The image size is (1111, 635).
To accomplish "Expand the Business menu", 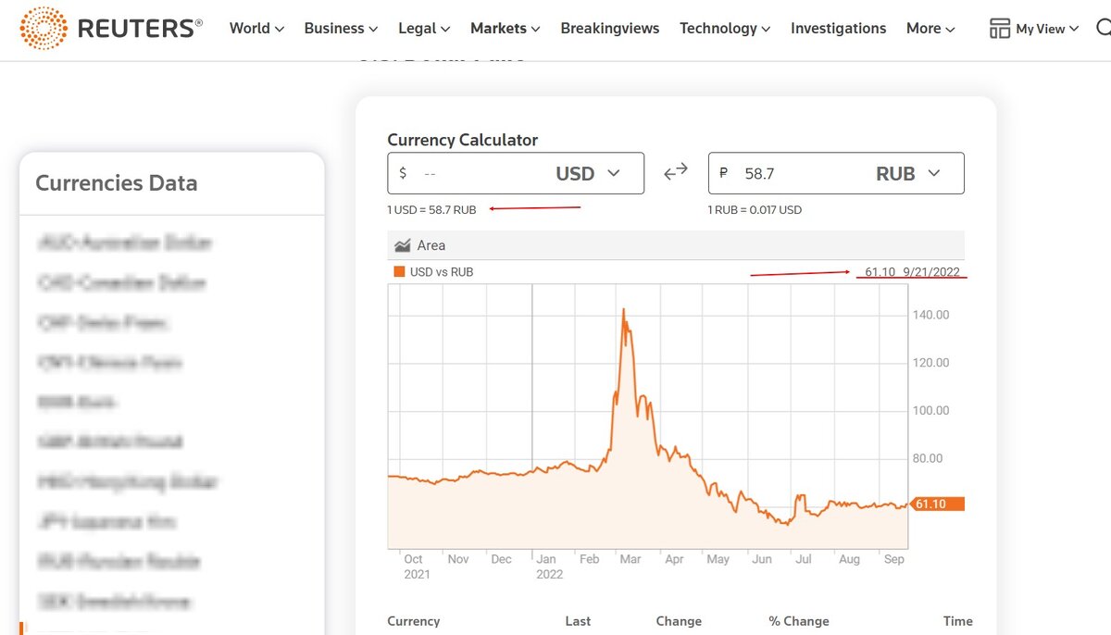I will pyautogui.click(x=341, y=29).
